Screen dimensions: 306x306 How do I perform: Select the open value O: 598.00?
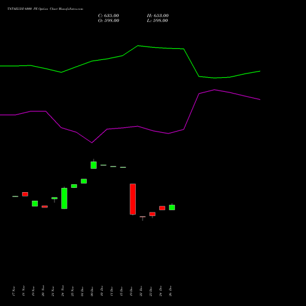(x=108, y=21)
